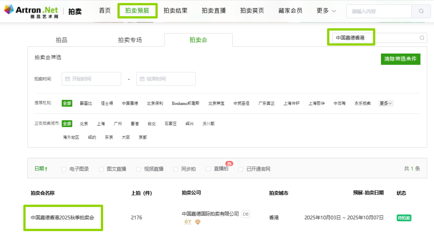The height and width of the screenshot is (239, 434).
Task: Filter by city 广州
Action: pos(118,124)
